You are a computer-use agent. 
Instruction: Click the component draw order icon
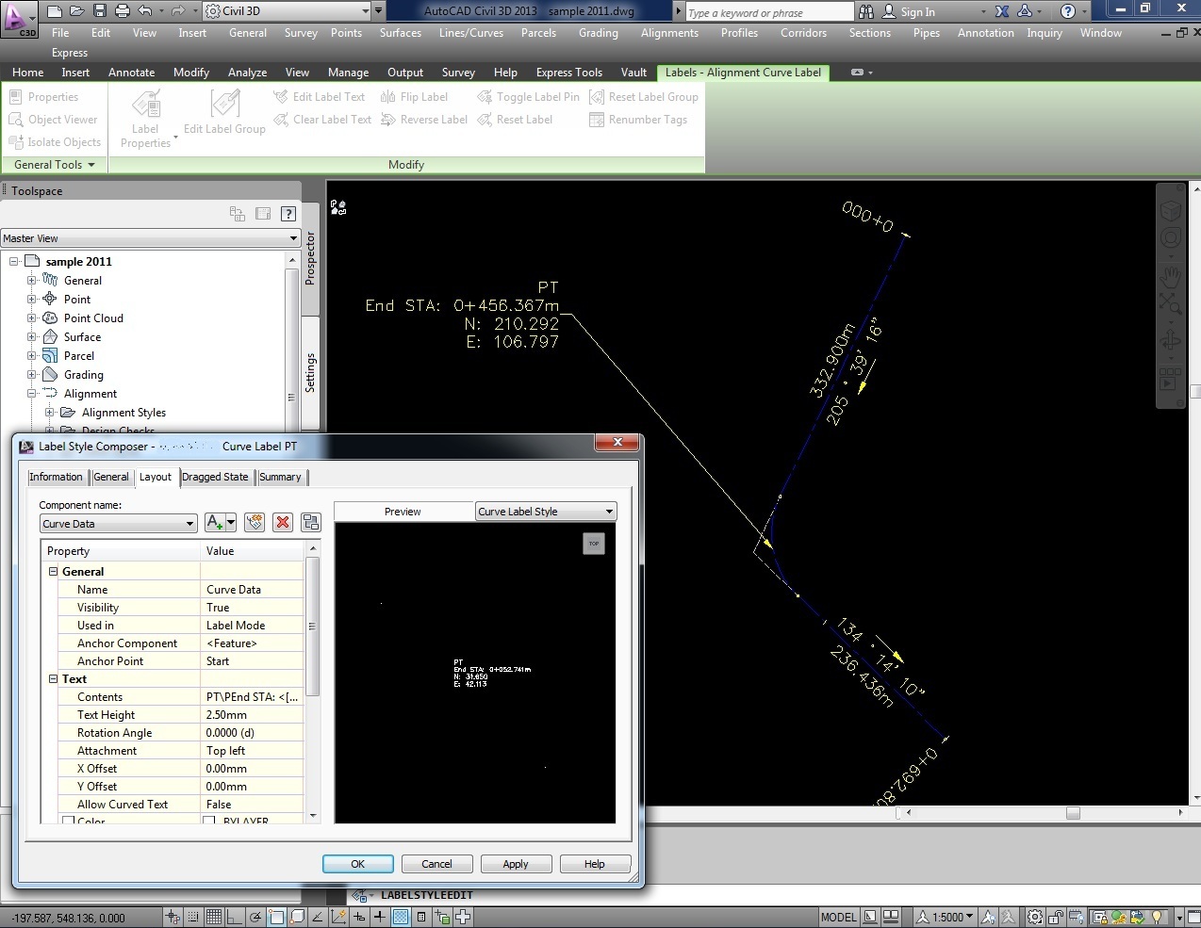point(311,522)
